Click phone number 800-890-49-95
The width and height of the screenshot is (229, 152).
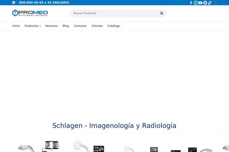(31, 3)
